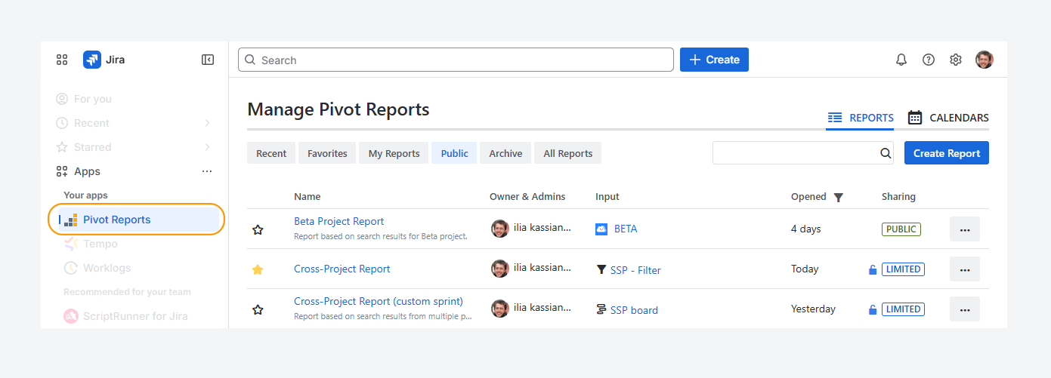
Task: Switch to the CALENDARS view
Action: 948,118
